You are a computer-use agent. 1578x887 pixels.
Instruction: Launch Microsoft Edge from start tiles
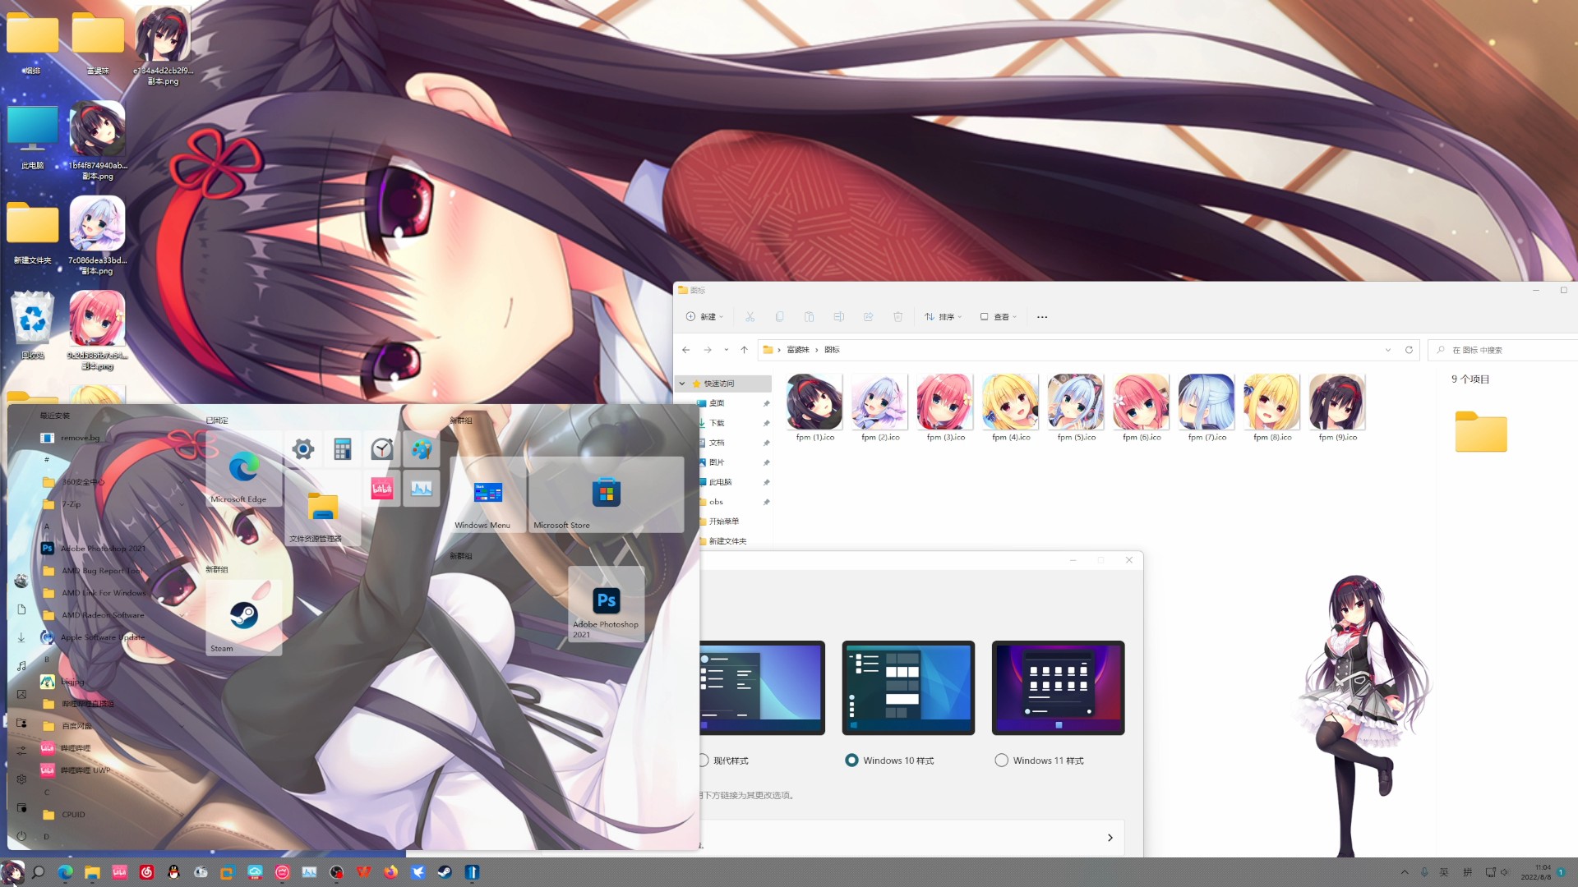243,470
